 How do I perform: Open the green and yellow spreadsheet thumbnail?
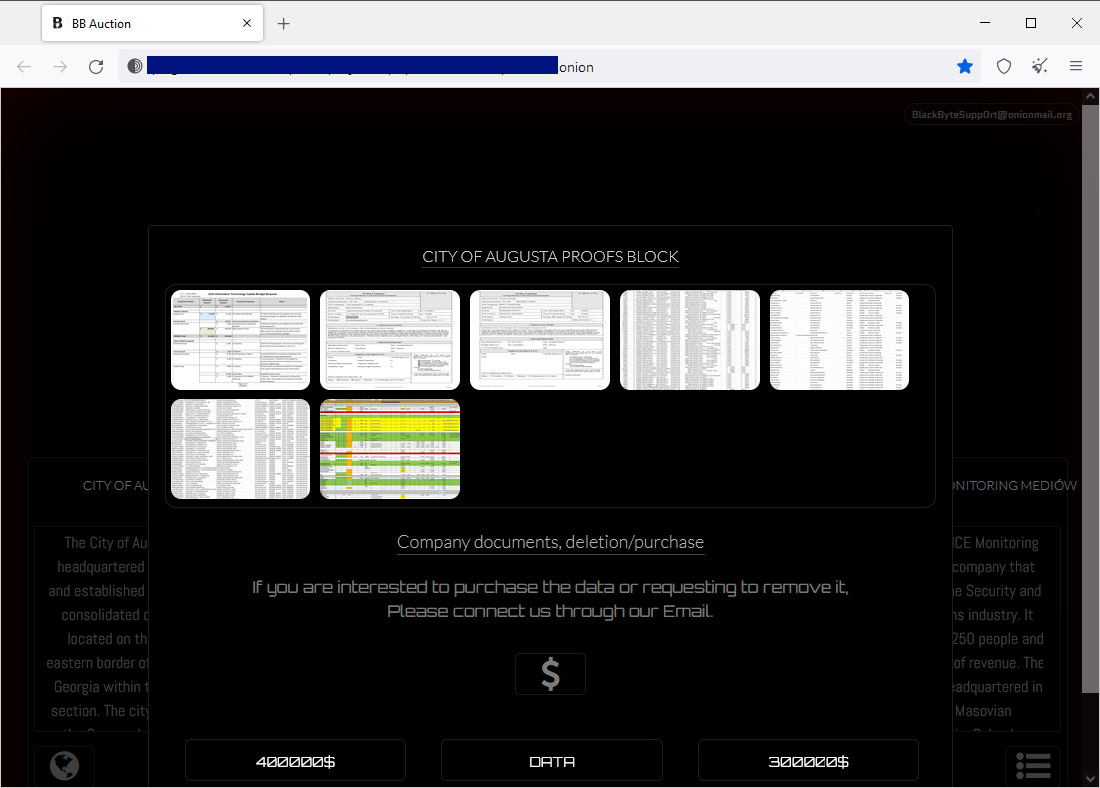[390, 449]
